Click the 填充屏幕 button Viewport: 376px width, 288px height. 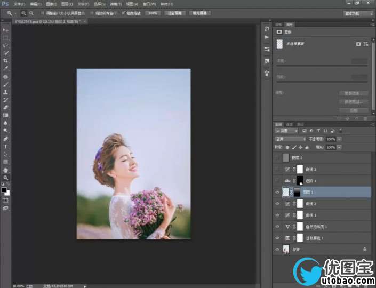[199, 13]
